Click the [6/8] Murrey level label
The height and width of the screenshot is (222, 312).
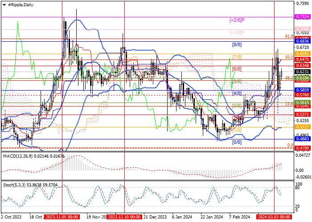[237, 69]
